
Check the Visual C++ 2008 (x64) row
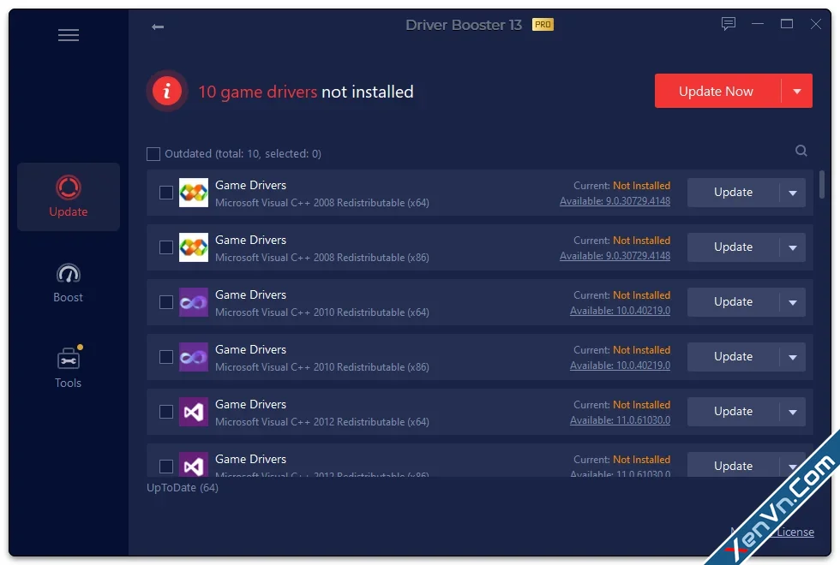pyautogui.click(x=166, y=193)
